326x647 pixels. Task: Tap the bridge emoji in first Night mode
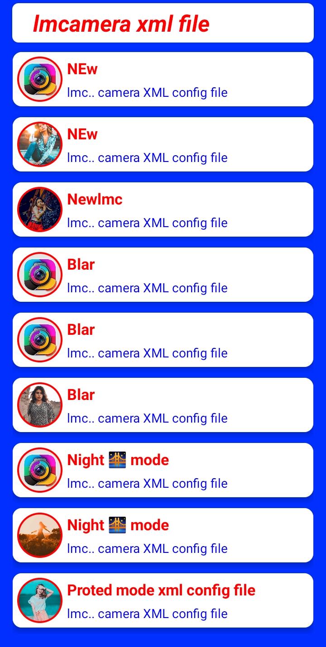(117, 460)
